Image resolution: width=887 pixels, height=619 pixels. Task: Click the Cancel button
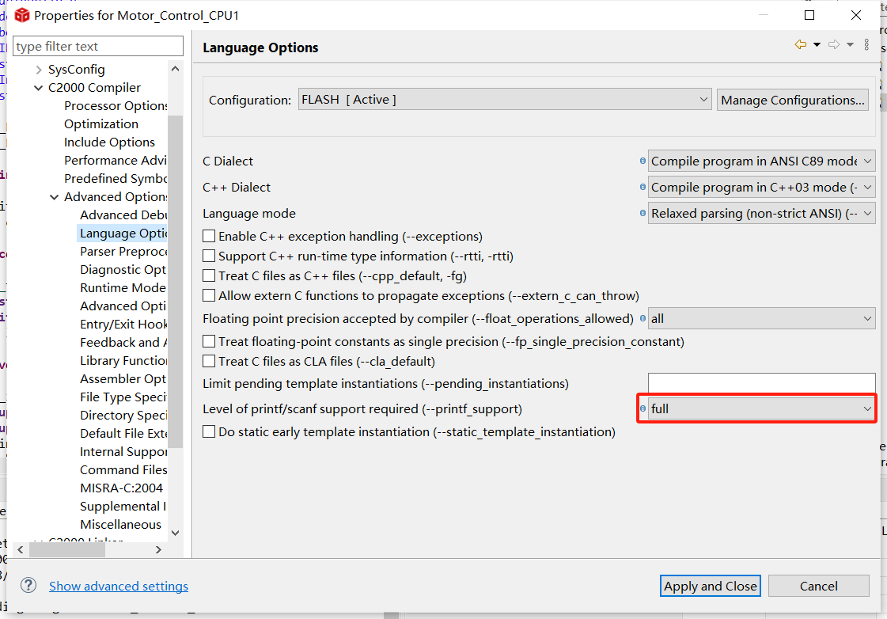tap(818, 586)
